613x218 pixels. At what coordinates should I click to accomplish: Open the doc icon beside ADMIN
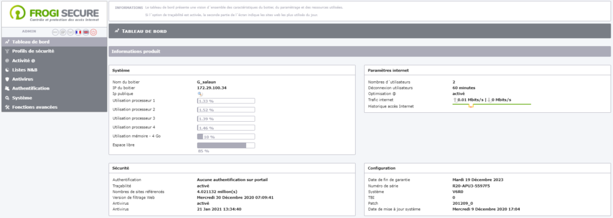[x=56, y=32]
